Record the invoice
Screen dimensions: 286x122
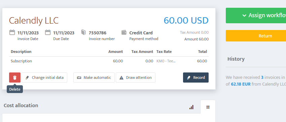[196, 78]
